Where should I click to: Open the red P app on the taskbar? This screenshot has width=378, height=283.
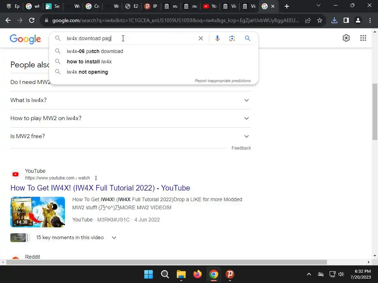[x=230, y=274]
